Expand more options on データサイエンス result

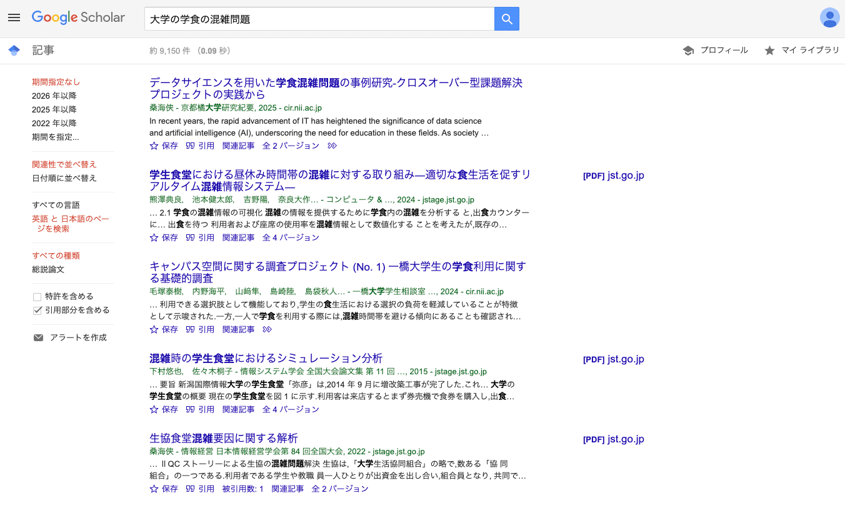[x=332, y=146]
